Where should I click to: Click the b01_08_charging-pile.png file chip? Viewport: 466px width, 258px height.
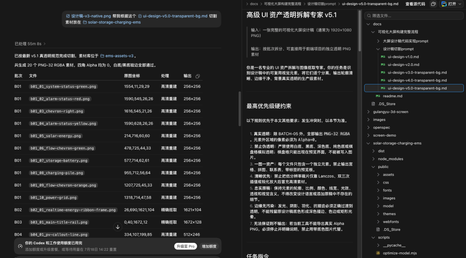coord(57,173)
